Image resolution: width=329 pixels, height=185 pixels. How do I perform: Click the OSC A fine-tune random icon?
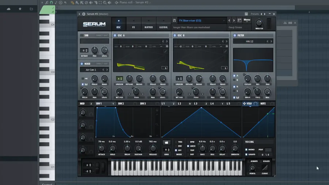pos(167,46)
